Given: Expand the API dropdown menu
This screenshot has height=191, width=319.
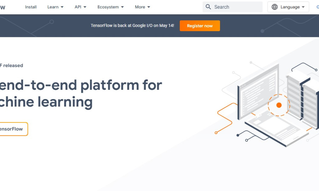Looking at the screenshot, I should click(78, 7).
